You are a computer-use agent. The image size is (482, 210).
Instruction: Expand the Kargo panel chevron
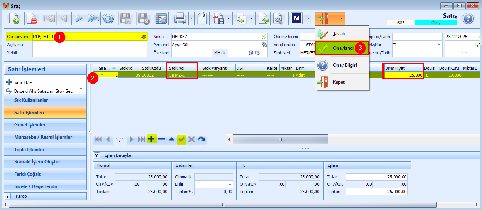point(7,196)
